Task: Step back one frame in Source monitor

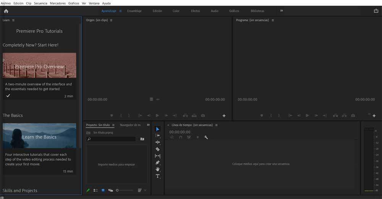Action: click(x=149, y=115)
